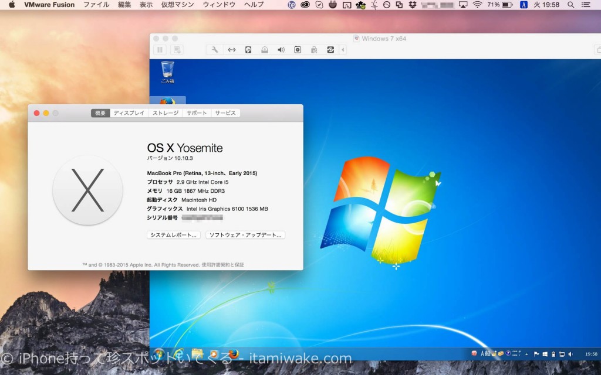Launch Internet Explorer from Windows taskbar
Screen dimensions: 601x375
pyautogui.click(x=178, y=354)
